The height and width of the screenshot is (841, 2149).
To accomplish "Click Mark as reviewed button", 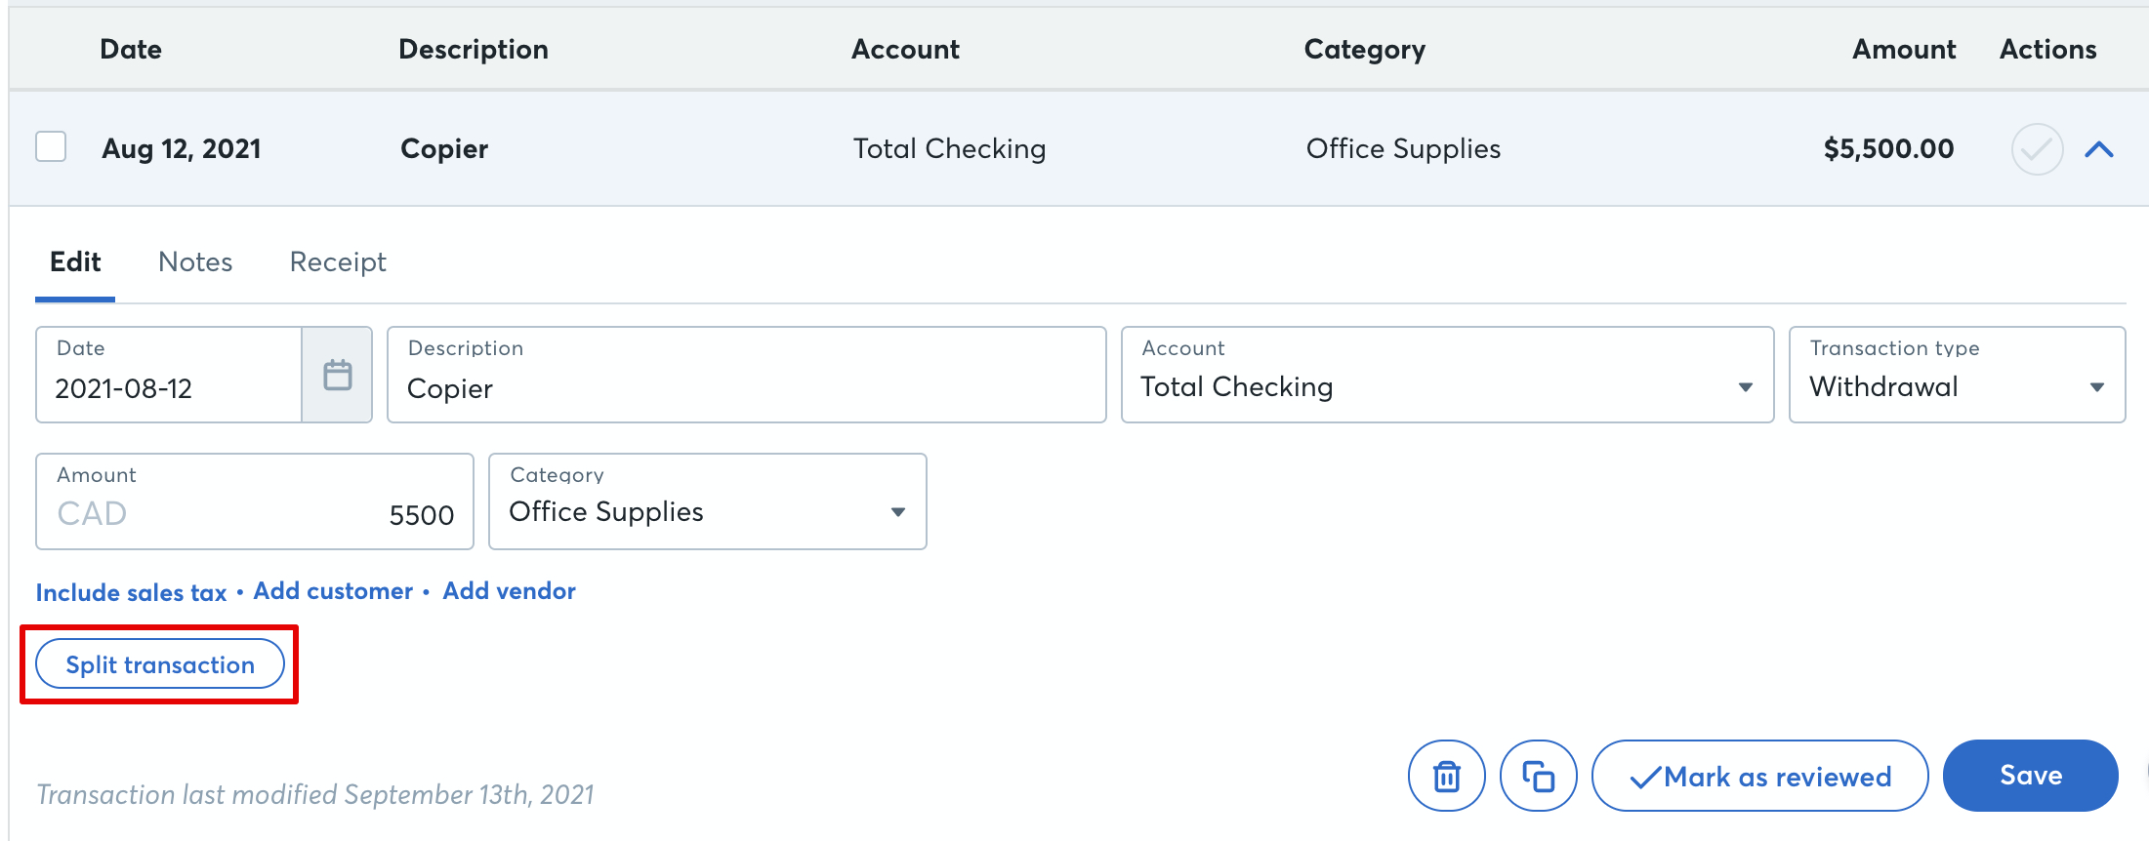I will pos(1759,776).
